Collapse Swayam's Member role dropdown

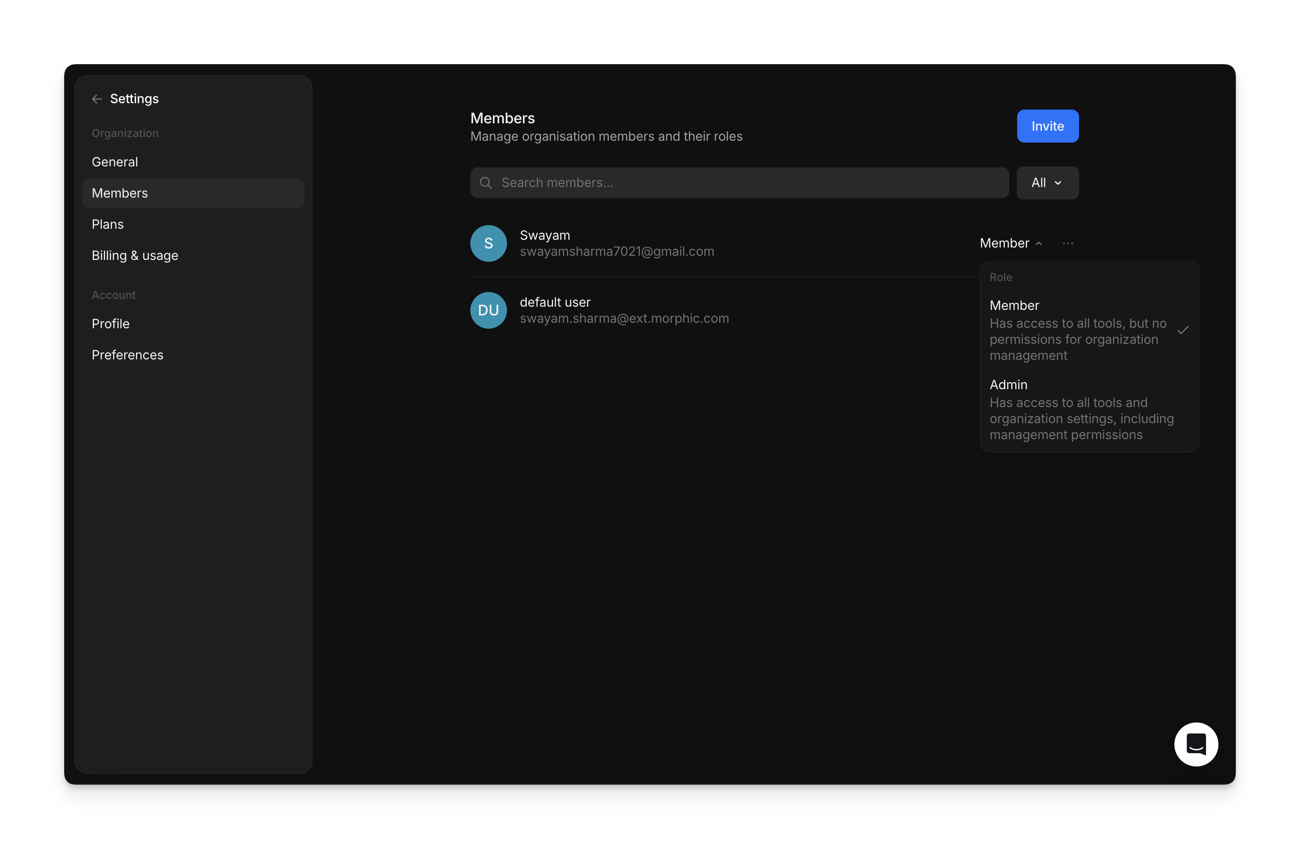1004,244
